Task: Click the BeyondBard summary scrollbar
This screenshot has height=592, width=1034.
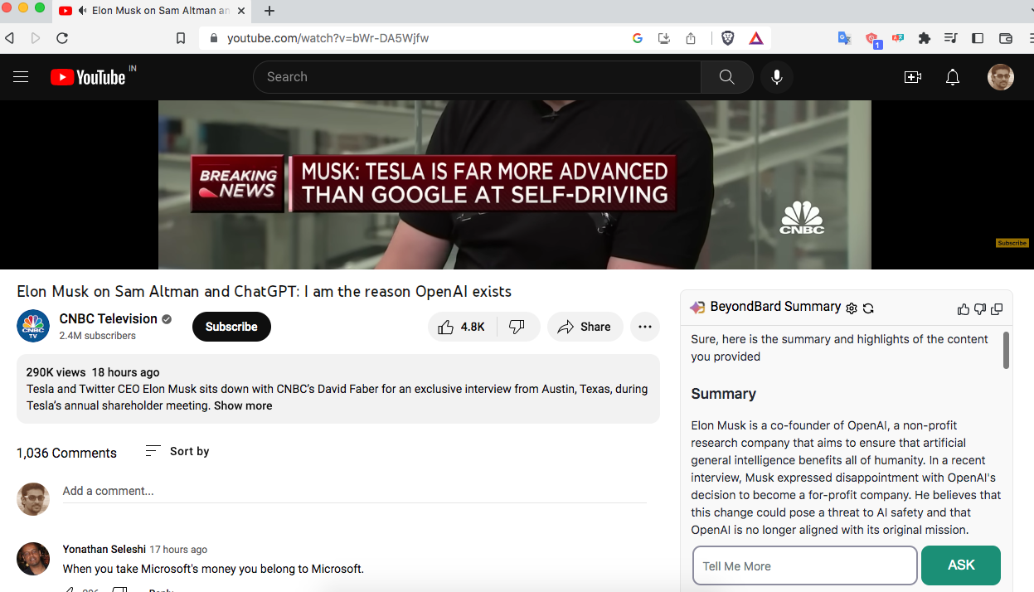Action: point(1006,350)
